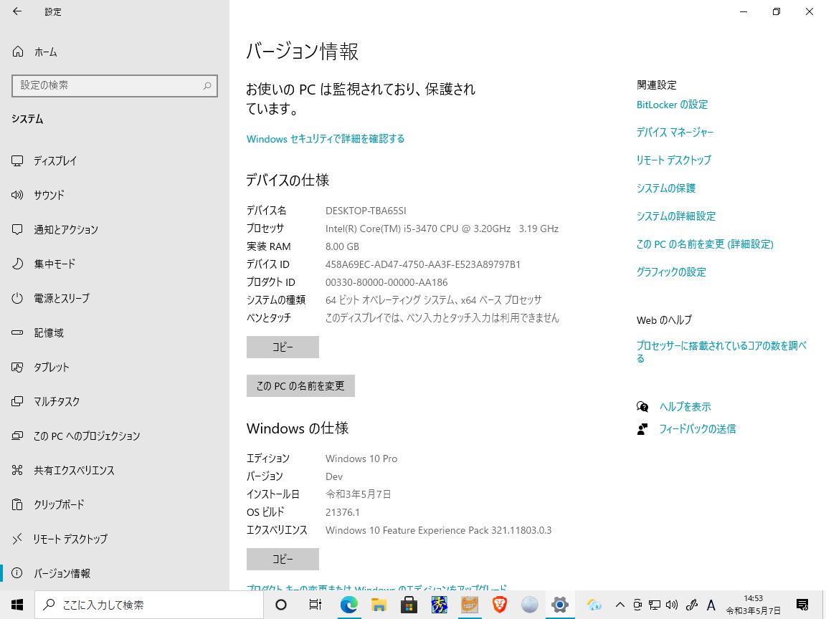Open Cortana circle on taskbar
Viewport: 826px width, 619px height.
pos(281,605)
